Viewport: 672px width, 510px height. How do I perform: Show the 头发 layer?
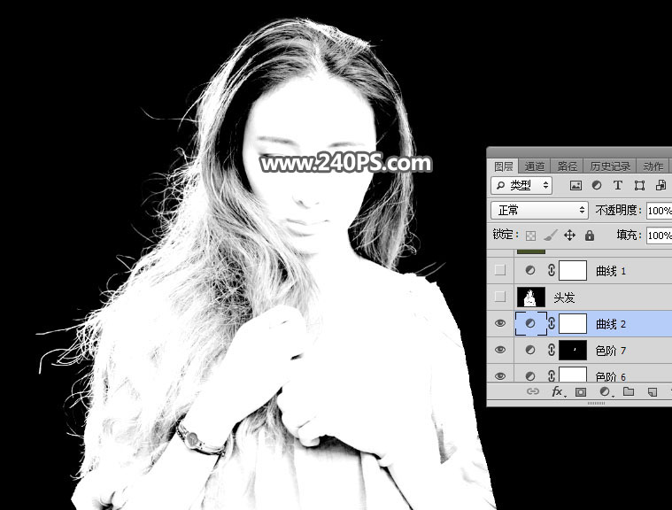tap(500, 297)
